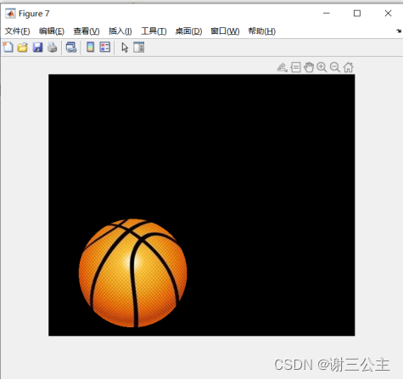Open the 文件(F) menu

(17, 31)
